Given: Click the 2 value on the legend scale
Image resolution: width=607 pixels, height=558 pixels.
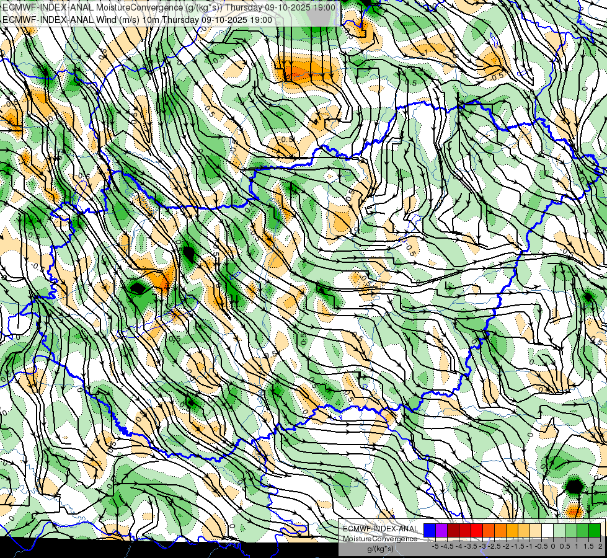Looking at the screenshot, I should 600,546.
